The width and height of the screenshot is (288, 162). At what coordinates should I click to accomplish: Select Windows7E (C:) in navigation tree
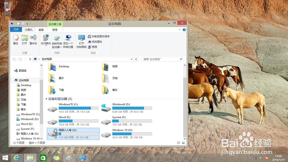click(x=28, y=114)
